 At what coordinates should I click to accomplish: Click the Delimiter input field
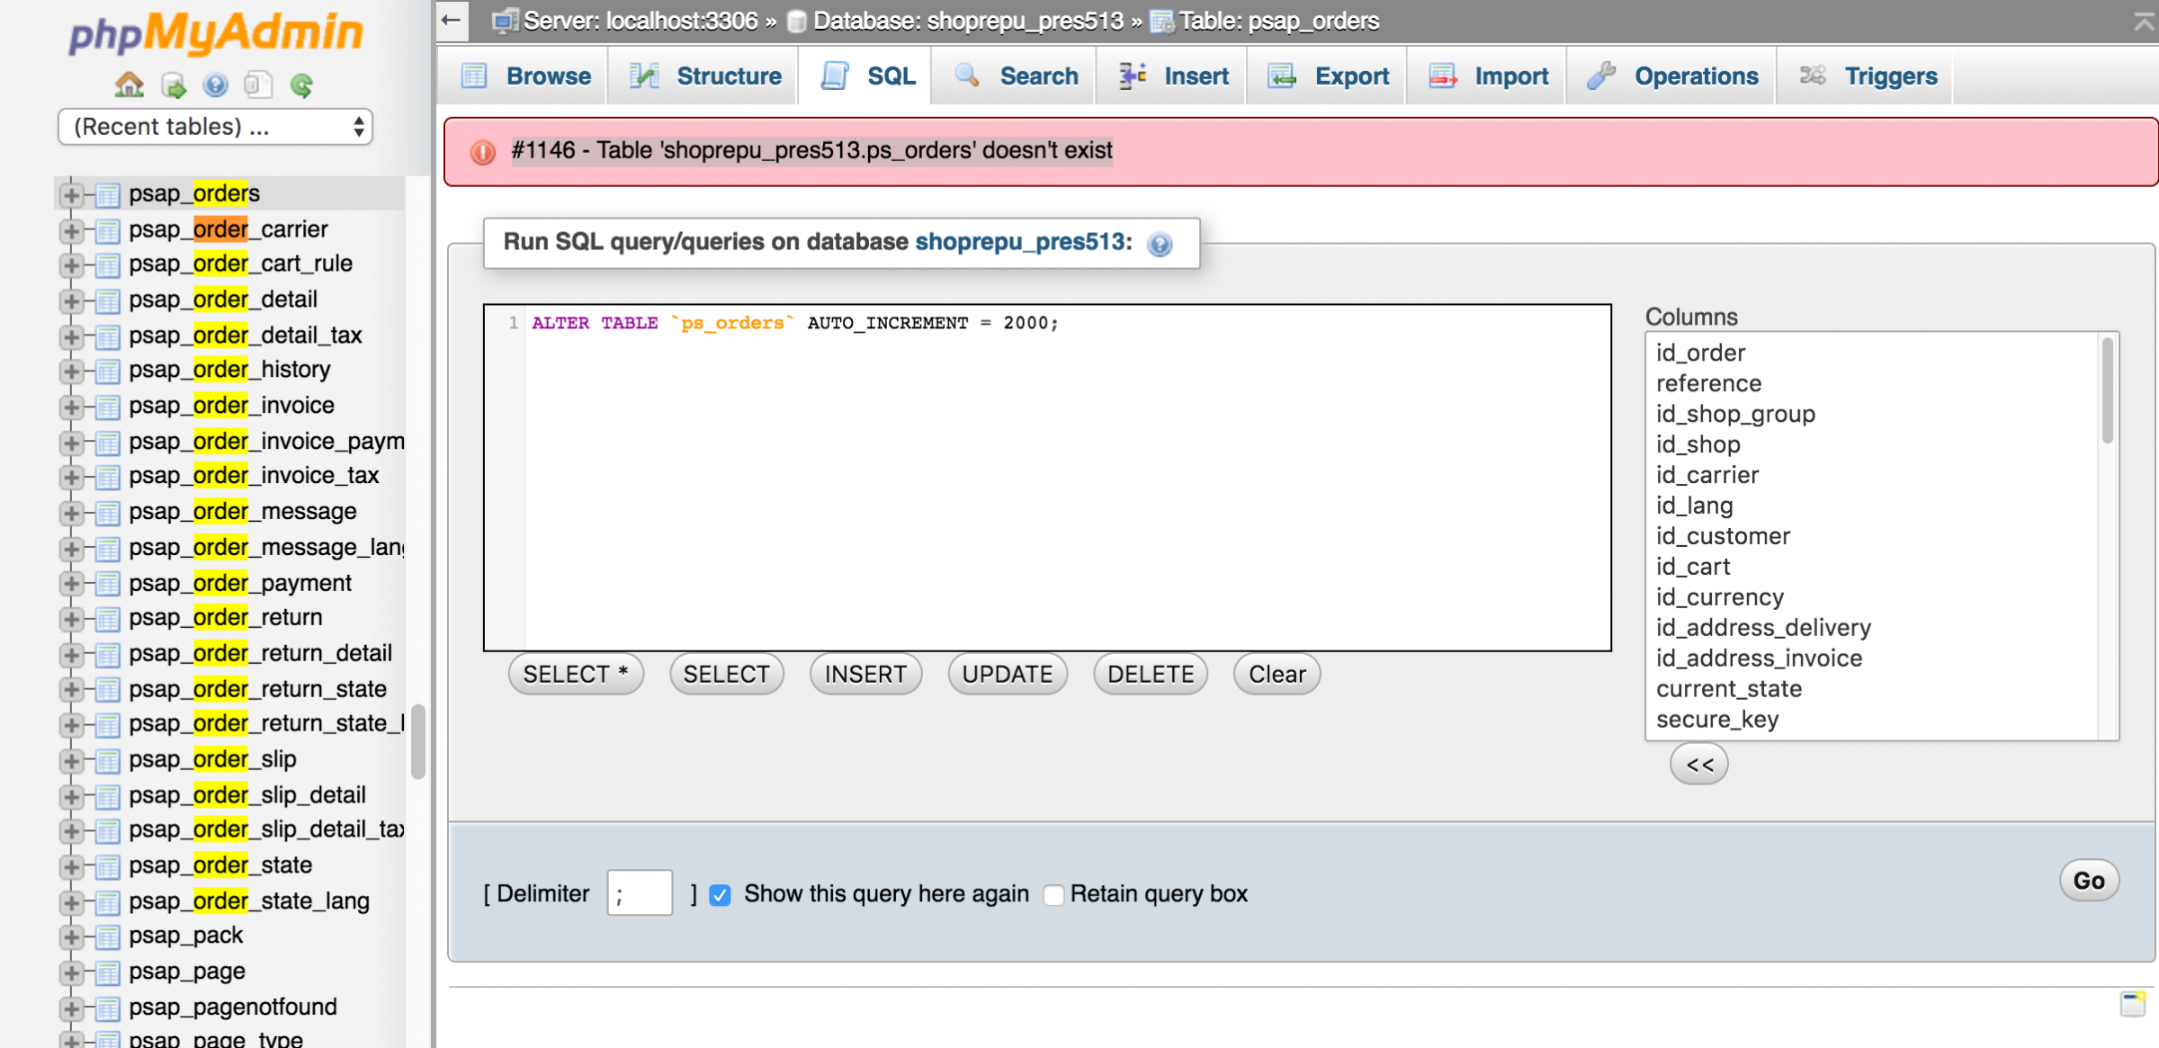[640, 893]
